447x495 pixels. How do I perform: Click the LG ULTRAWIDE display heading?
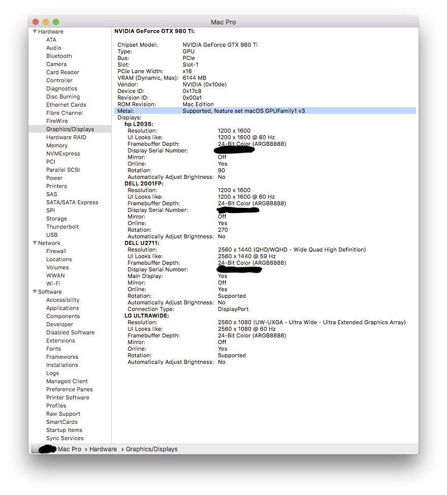pos(146,316)
